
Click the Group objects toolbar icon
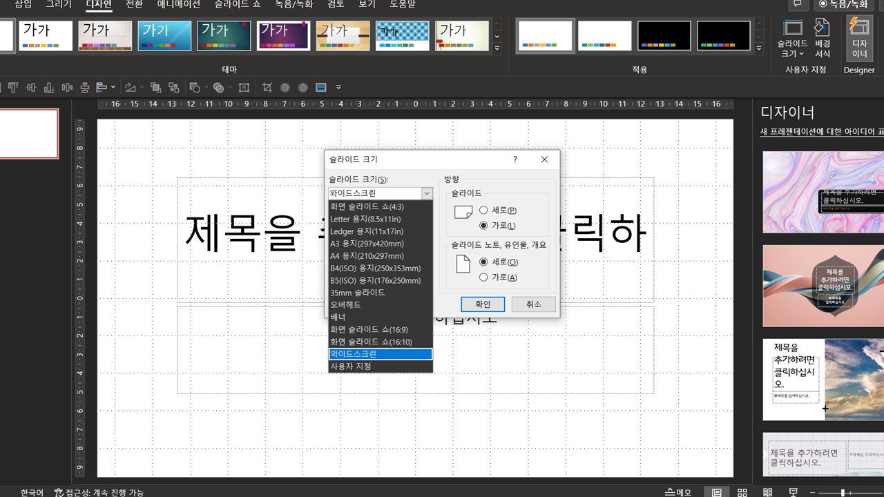tap(155, 88)
